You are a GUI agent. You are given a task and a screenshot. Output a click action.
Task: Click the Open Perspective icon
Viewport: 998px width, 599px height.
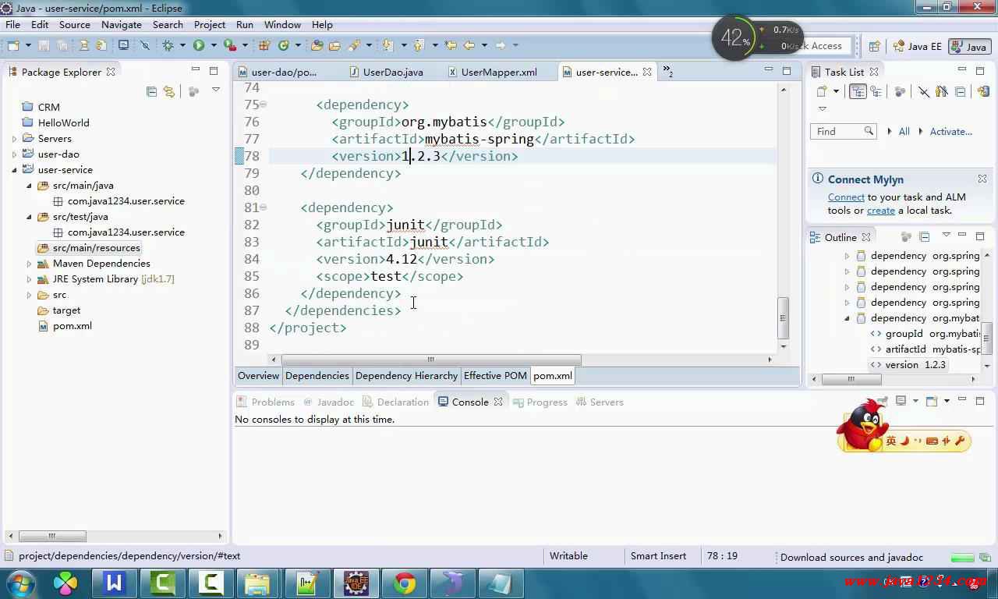[875, 46]
